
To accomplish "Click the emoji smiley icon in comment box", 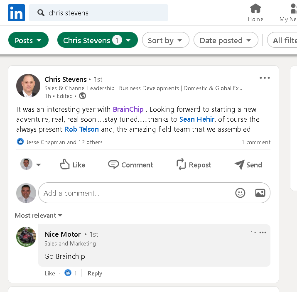I will tap(240, 193).
